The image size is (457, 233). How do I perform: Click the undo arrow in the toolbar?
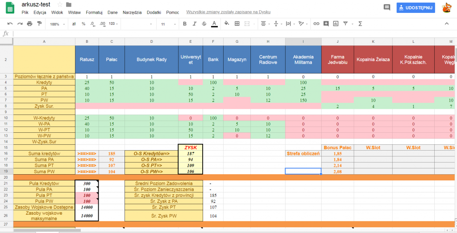(x=10, y=24)
